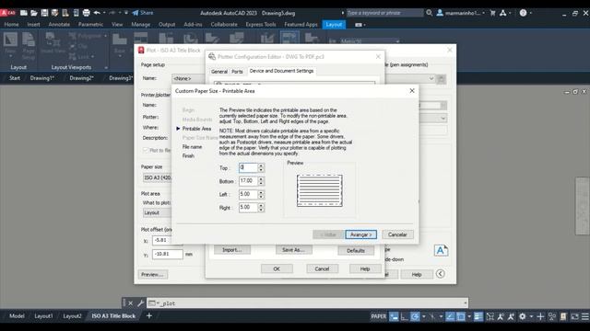Click the Left margin field showing 5.00
This screenshot has height=331, width=590.
(248, 194)
